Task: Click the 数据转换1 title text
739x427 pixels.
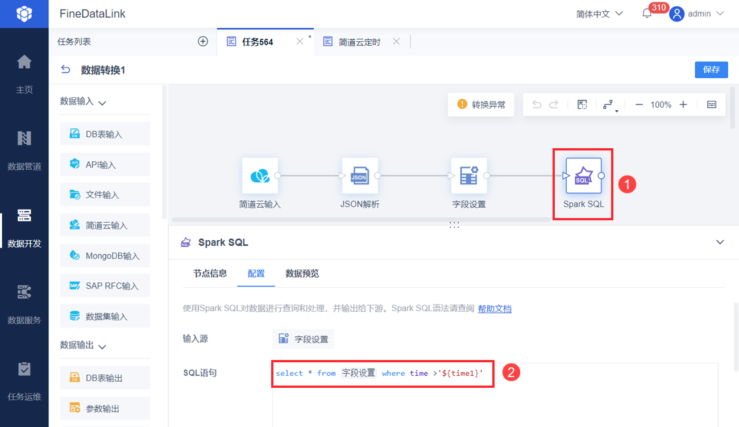Action: (103, 69)
